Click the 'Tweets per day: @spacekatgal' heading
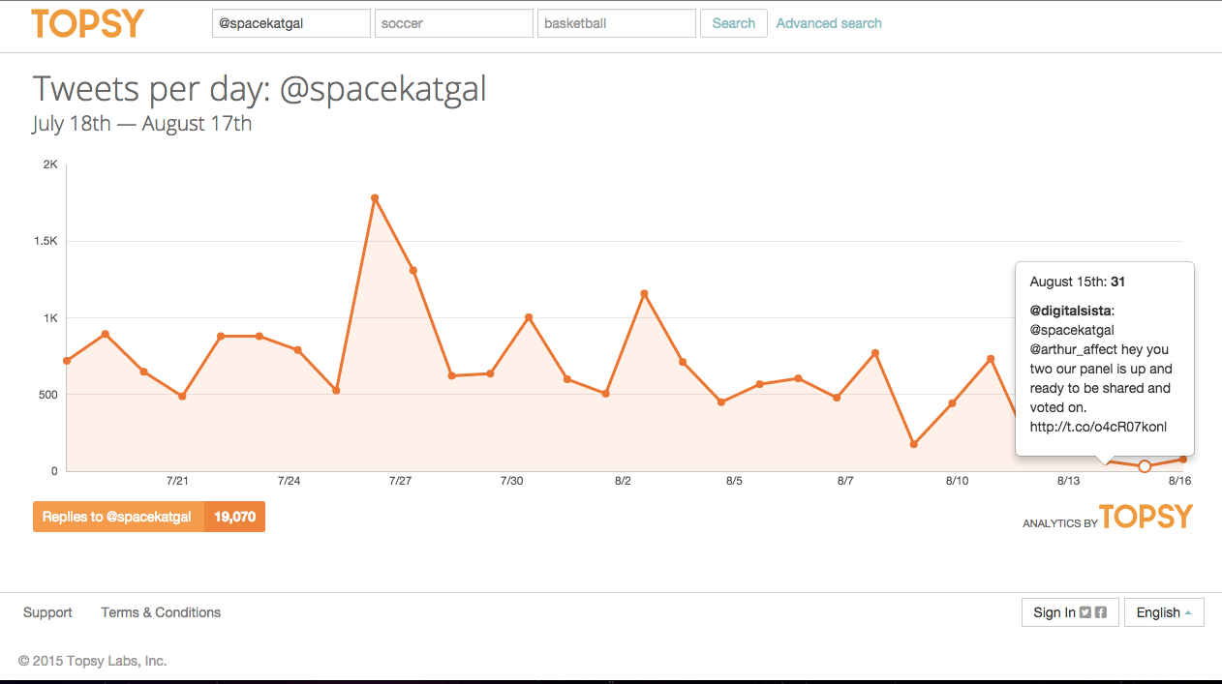The width and height of the screenshot is (1222, 684). click(260, 88)
